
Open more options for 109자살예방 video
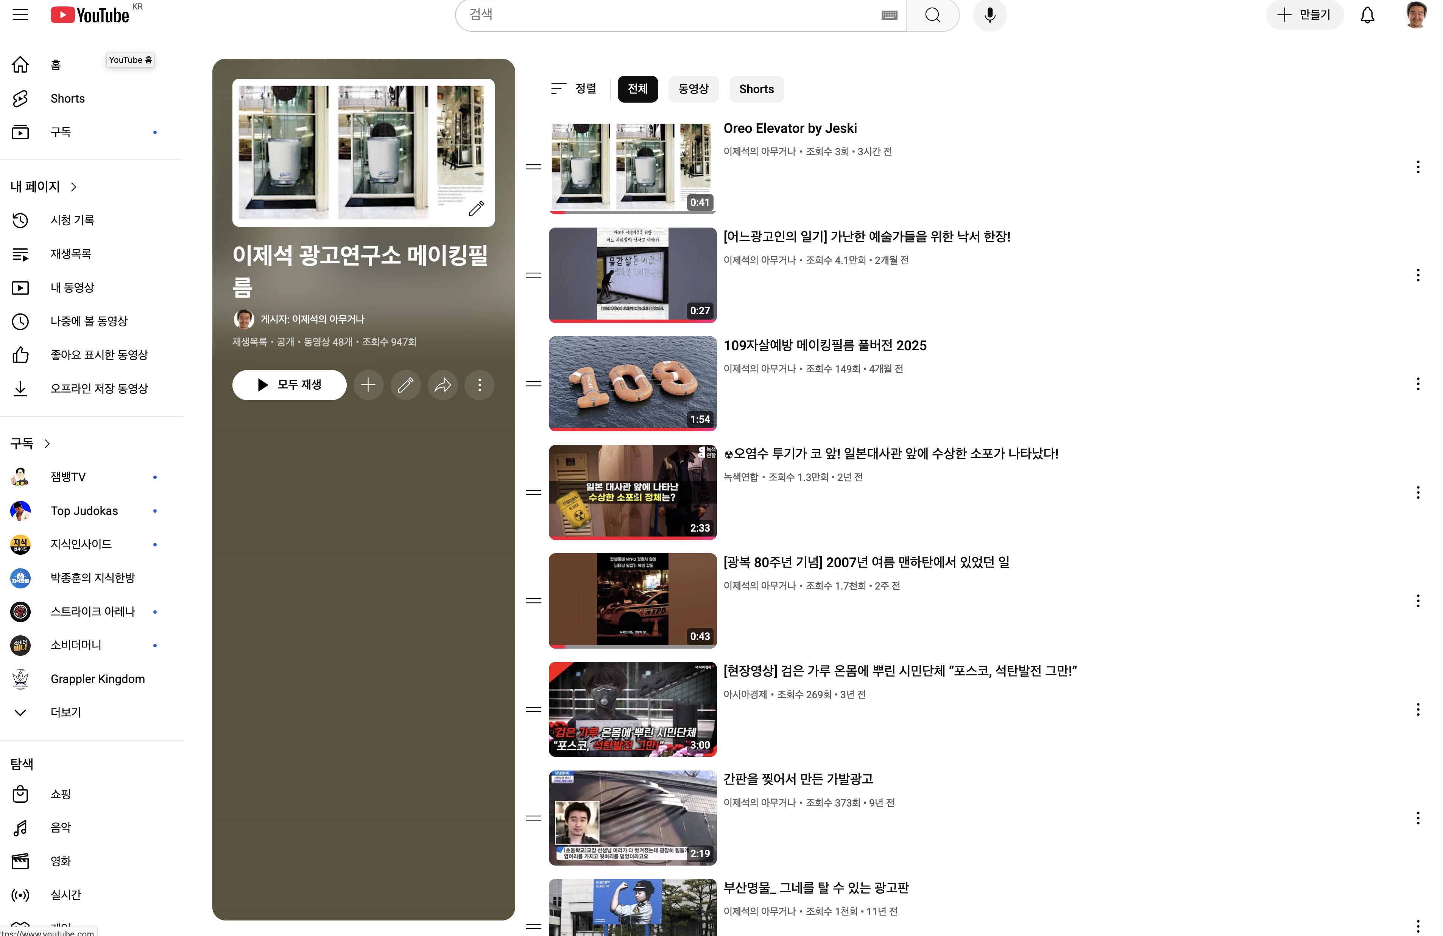point(1418,384)
